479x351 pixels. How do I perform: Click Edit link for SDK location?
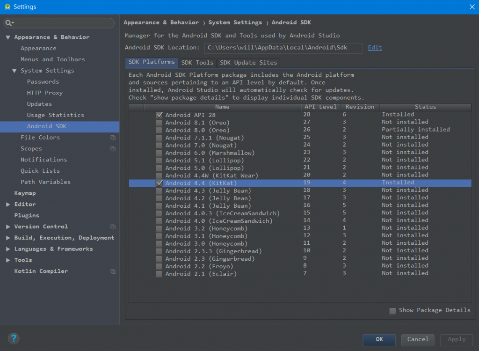[x=375, y=47]
